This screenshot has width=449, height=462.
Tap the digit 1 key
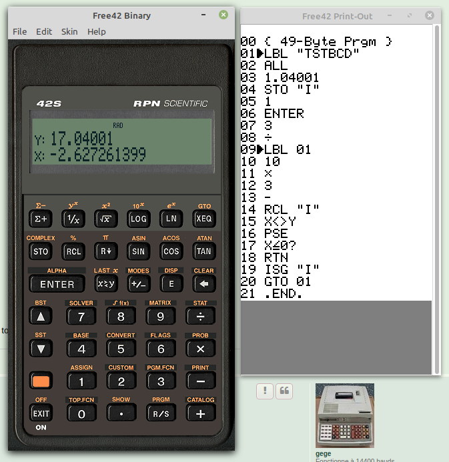[81, 381]
